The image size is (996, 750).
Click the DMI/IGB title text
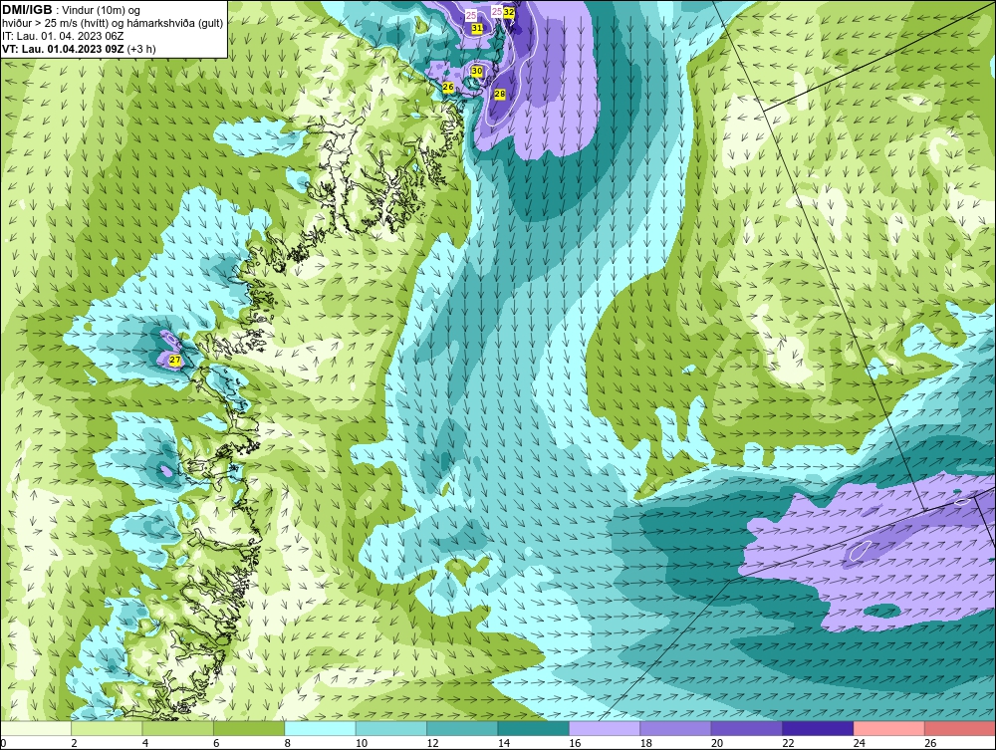[27, 10]
